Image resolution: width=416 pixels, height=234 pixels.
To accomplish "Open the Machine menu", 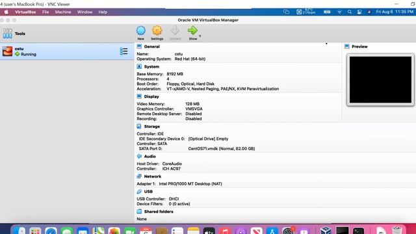I will click(x=63, y=12).
